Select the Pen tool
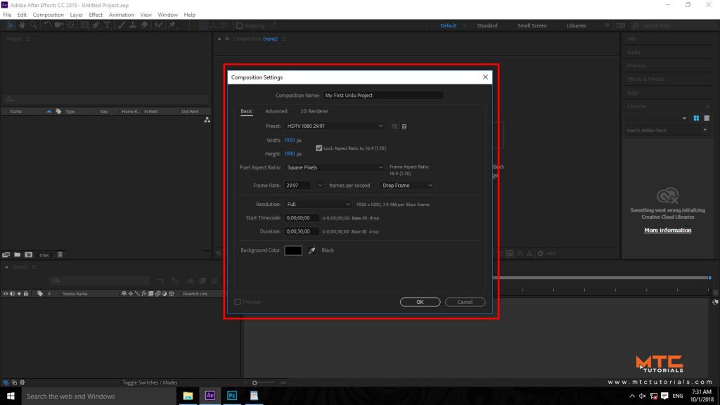 96,25
